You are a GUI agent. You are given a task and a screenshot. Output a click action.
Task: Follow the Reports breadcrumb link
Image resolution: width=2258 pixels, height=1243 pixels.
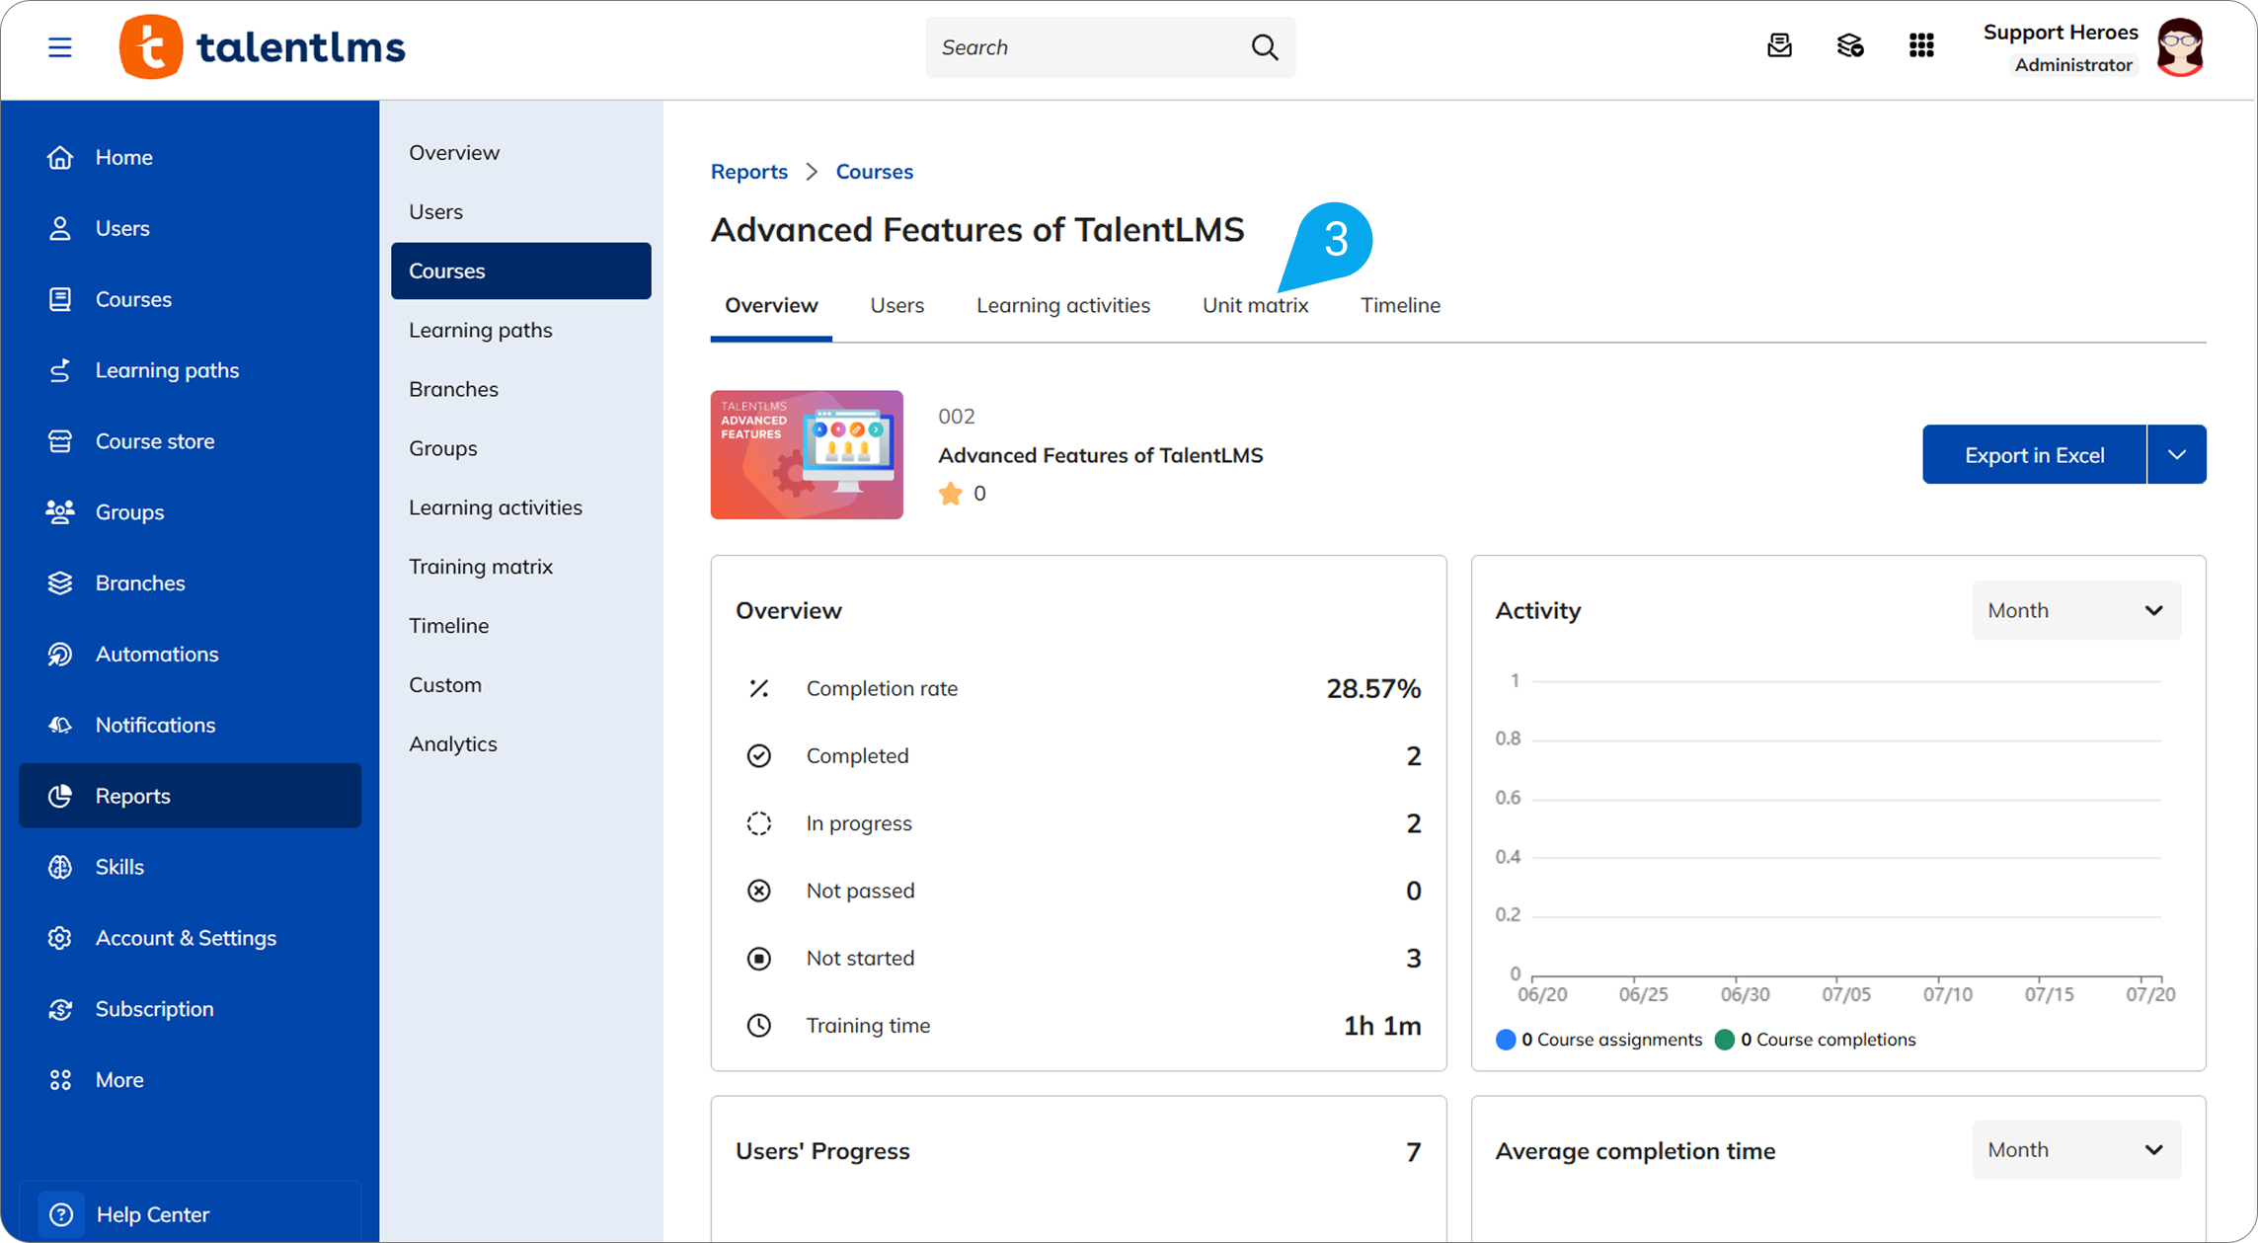[749, 172]
